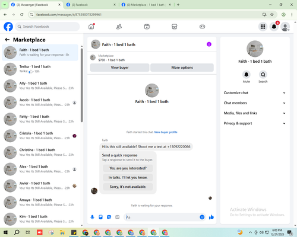Viewport: 297px width, 237px height.
Task: Send 'Yes, are you interested?' quick response
Action: click(x=128, y=168)
